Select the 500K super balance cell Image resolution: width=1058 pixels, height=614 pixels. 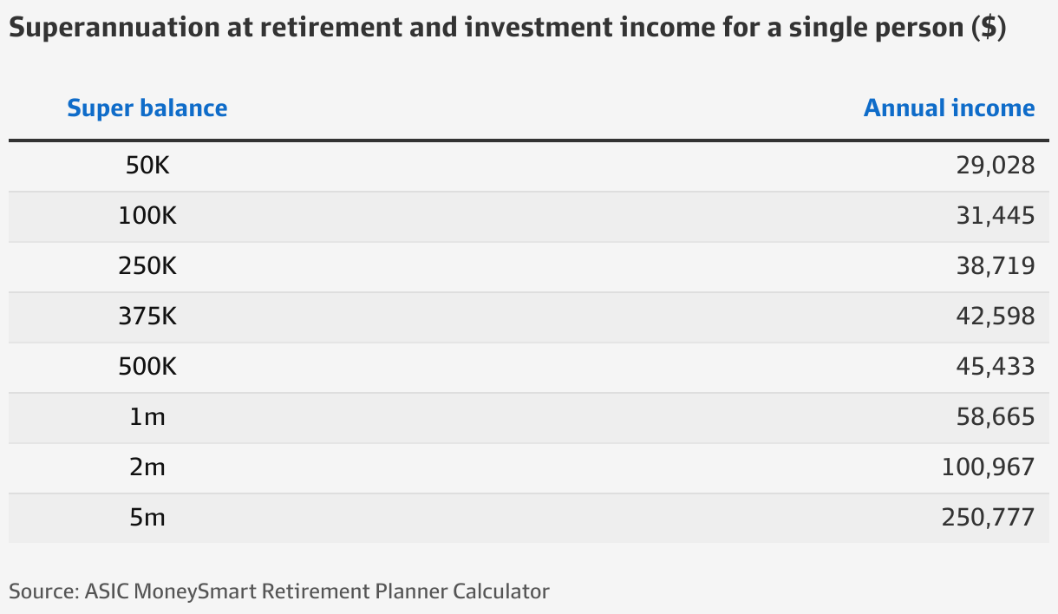point(147,367)
